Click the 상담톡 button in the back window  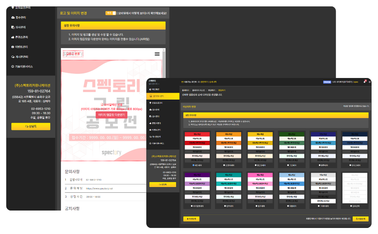coord(31,126)
